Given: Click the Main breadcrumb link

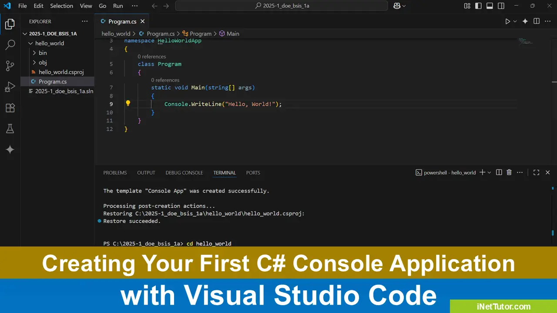Looking at the screenshot, I should coord(232,33).
